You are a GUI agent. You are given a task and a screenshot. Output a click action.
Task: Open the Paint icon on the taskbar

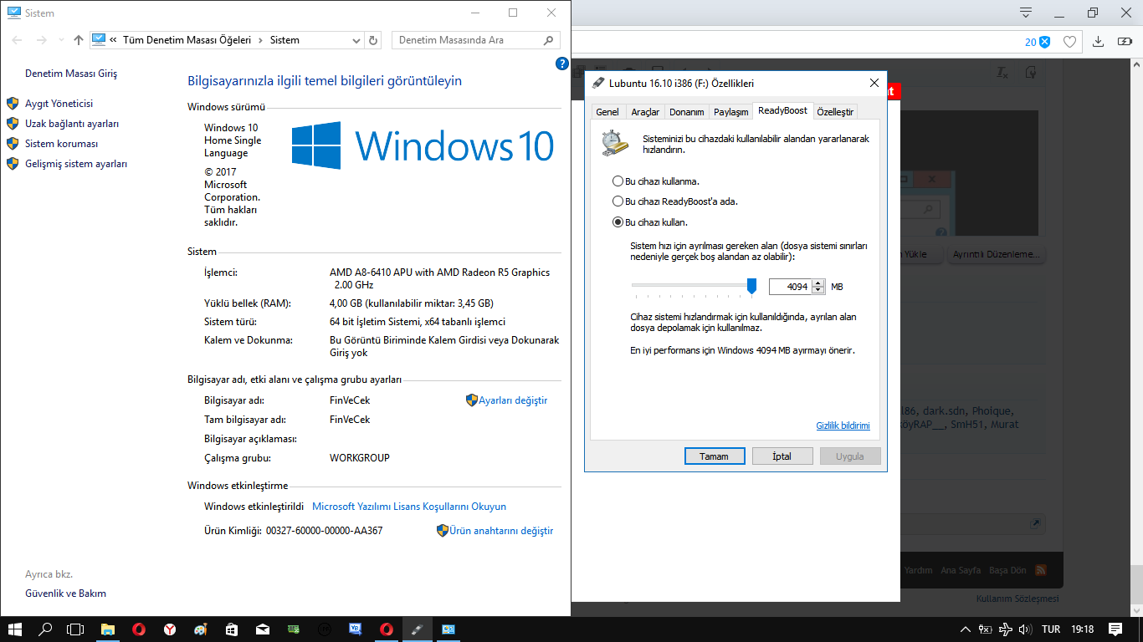click(201, 629)
